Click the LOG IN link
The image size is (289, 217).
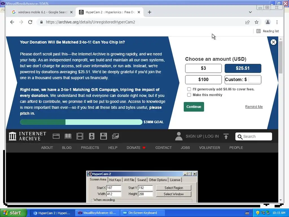(x=212, y=136)
